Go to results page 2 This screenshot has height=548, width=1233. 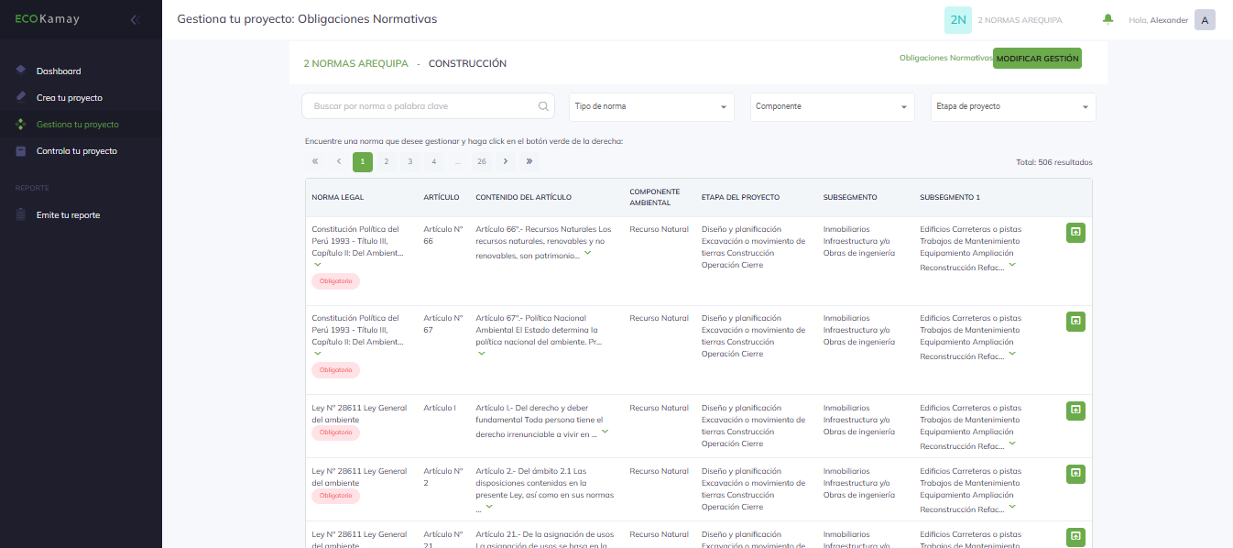coord(387,161)
